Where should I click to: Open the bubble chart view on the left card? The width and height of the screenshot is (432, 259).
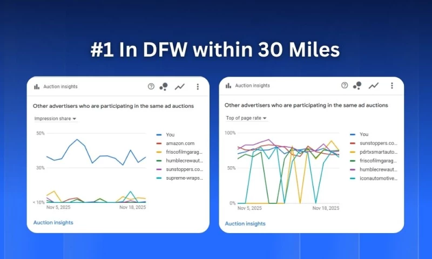click(x=164, y=86)
